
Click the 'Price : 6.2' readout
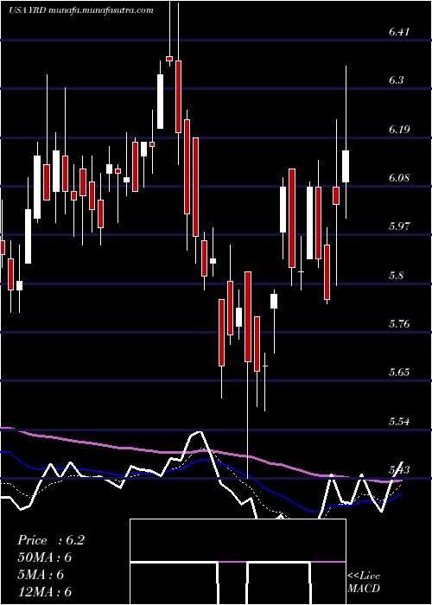tap(50, 540)
